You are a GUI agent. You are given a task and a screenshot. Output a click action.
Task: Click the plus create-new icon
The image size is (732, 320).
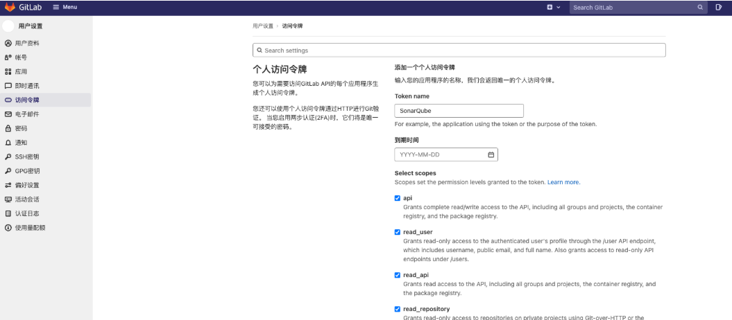(x=550, y=8)
